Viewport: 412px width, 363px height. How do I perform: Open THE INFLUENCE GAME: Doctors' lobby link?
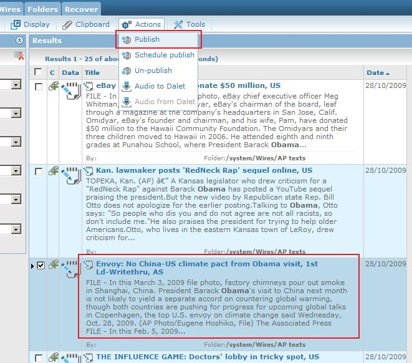208,357
